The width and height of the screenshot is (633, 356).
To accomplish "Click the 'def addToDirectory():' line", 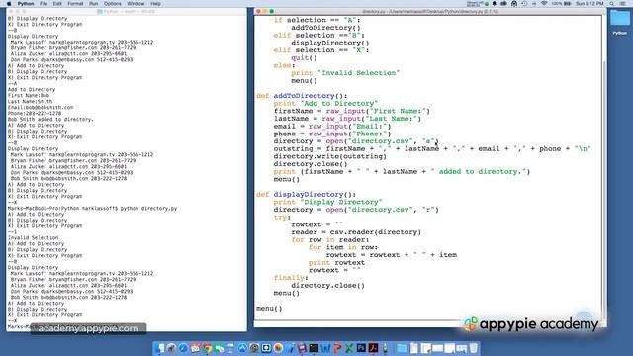I will pyautogui.click(x=302, y=96).
